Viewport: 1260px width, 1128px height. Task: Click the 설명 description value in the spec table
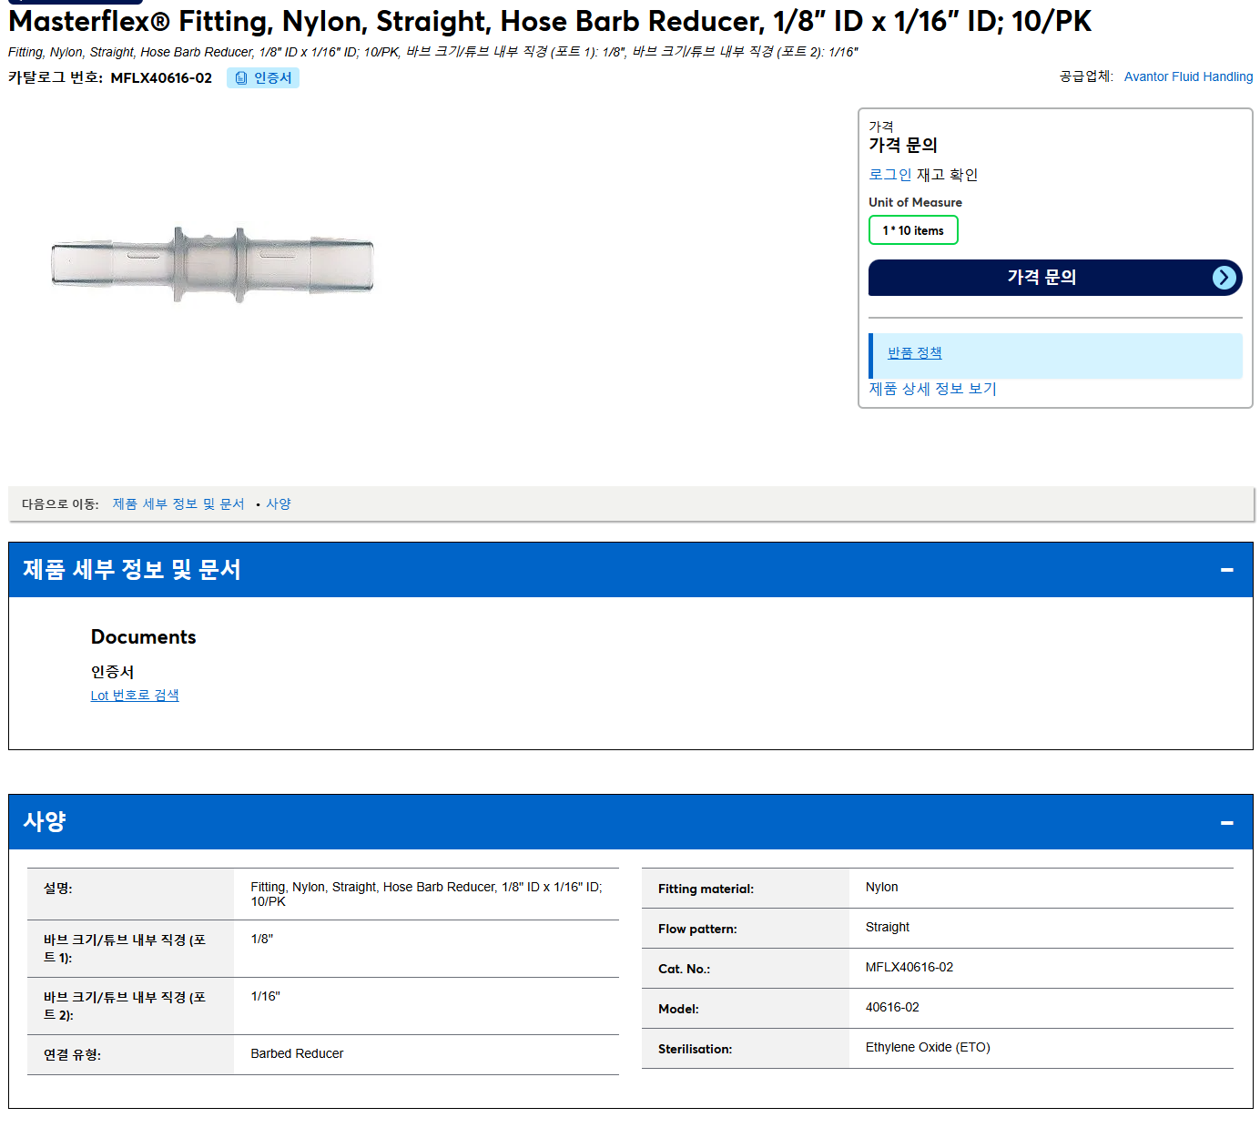426,894
